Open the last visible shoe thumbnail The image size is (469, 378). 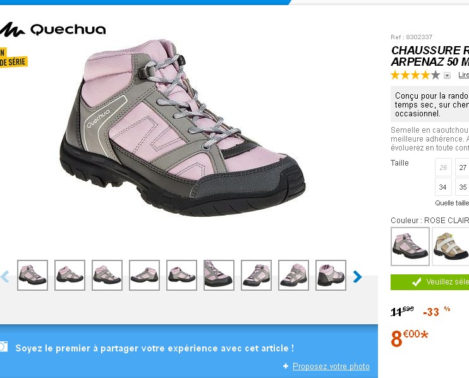(331, 275)
